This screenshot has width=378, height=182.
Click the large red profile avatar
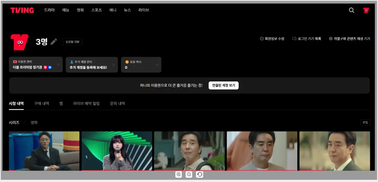coord(19,42)
